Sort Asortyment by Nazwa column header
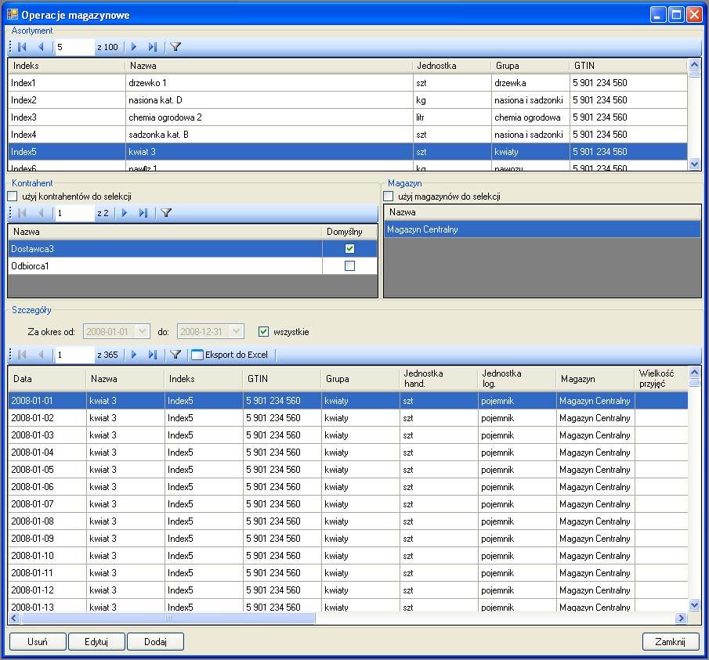Screen dimensions: 709x660 coord(269,66)
